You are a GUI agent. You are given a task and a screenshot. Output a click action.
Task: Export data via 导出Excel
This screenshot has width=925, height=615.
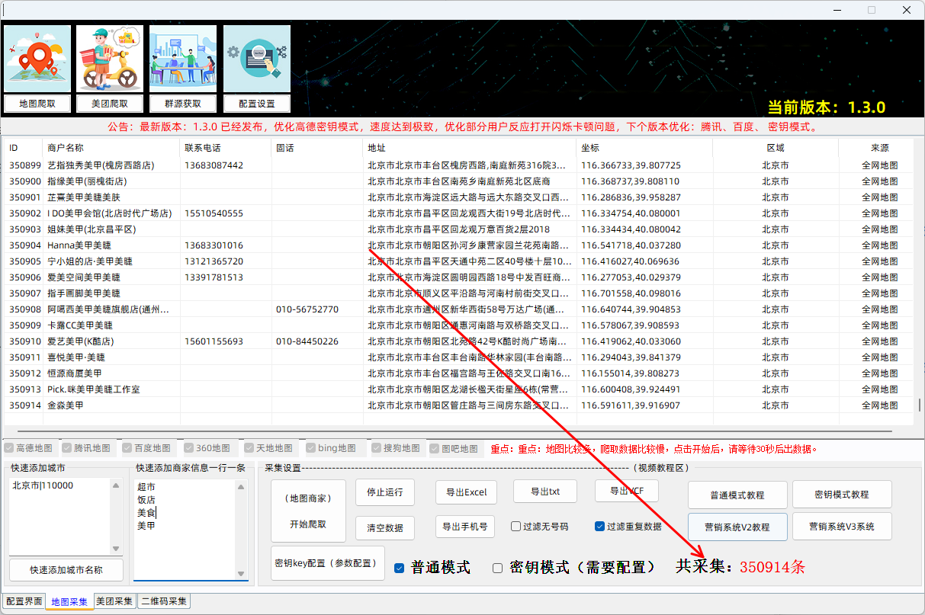(x=466, y=492)
